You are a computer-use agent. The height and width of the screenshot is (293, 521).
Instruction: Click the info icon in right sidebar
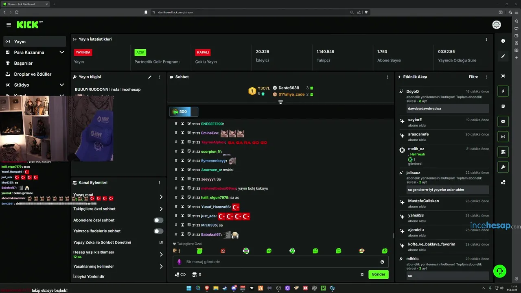click(x=503, y=41)
